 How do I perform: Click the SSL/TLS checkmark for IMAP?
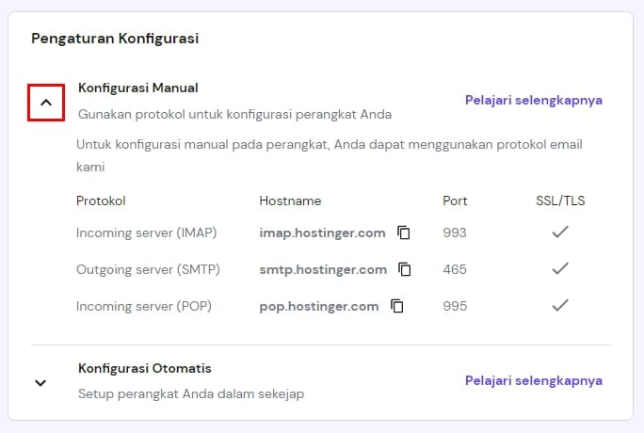[560, 233]
